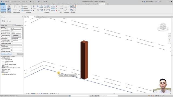Click the Help question mark icon
This screenshot has height=97, width=173.
tap(159, 2)
